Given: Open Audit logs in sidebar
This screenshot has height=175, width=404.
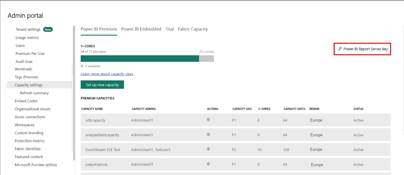Looking at the screenshot, I should click(24, 61).
